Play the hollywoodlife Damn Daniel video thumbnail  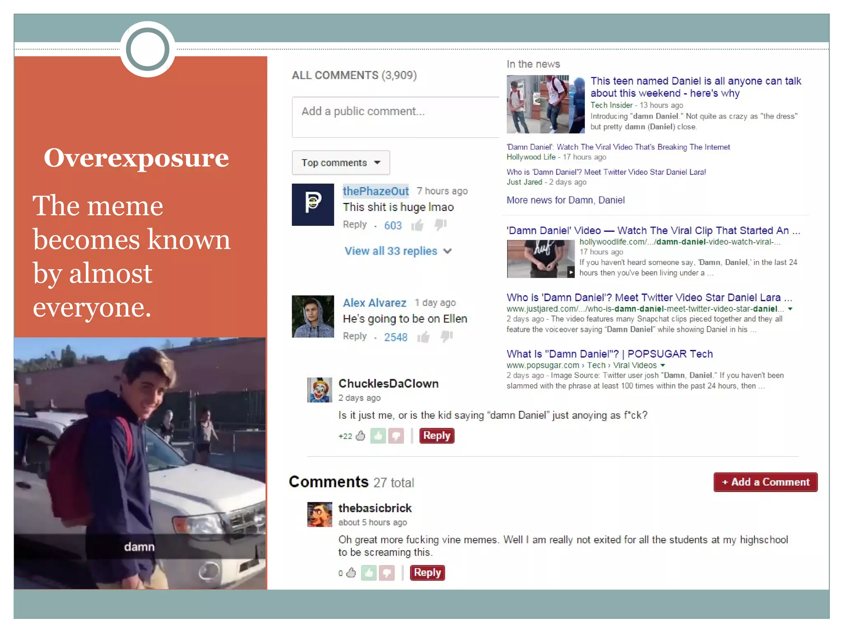540,259
